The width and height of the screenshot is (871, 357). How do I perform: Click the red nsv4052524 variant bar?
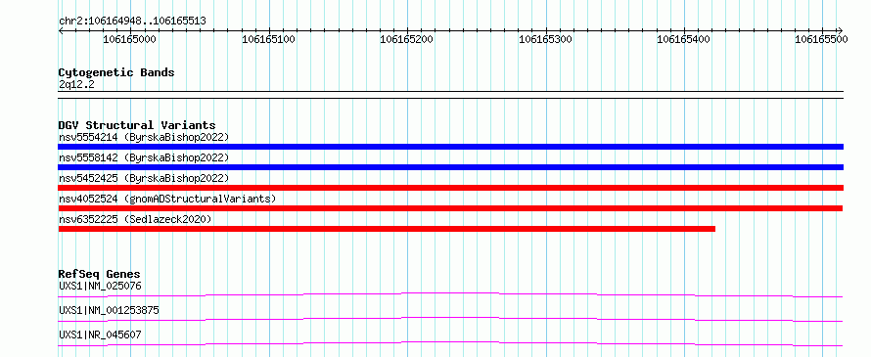point(450,208)
